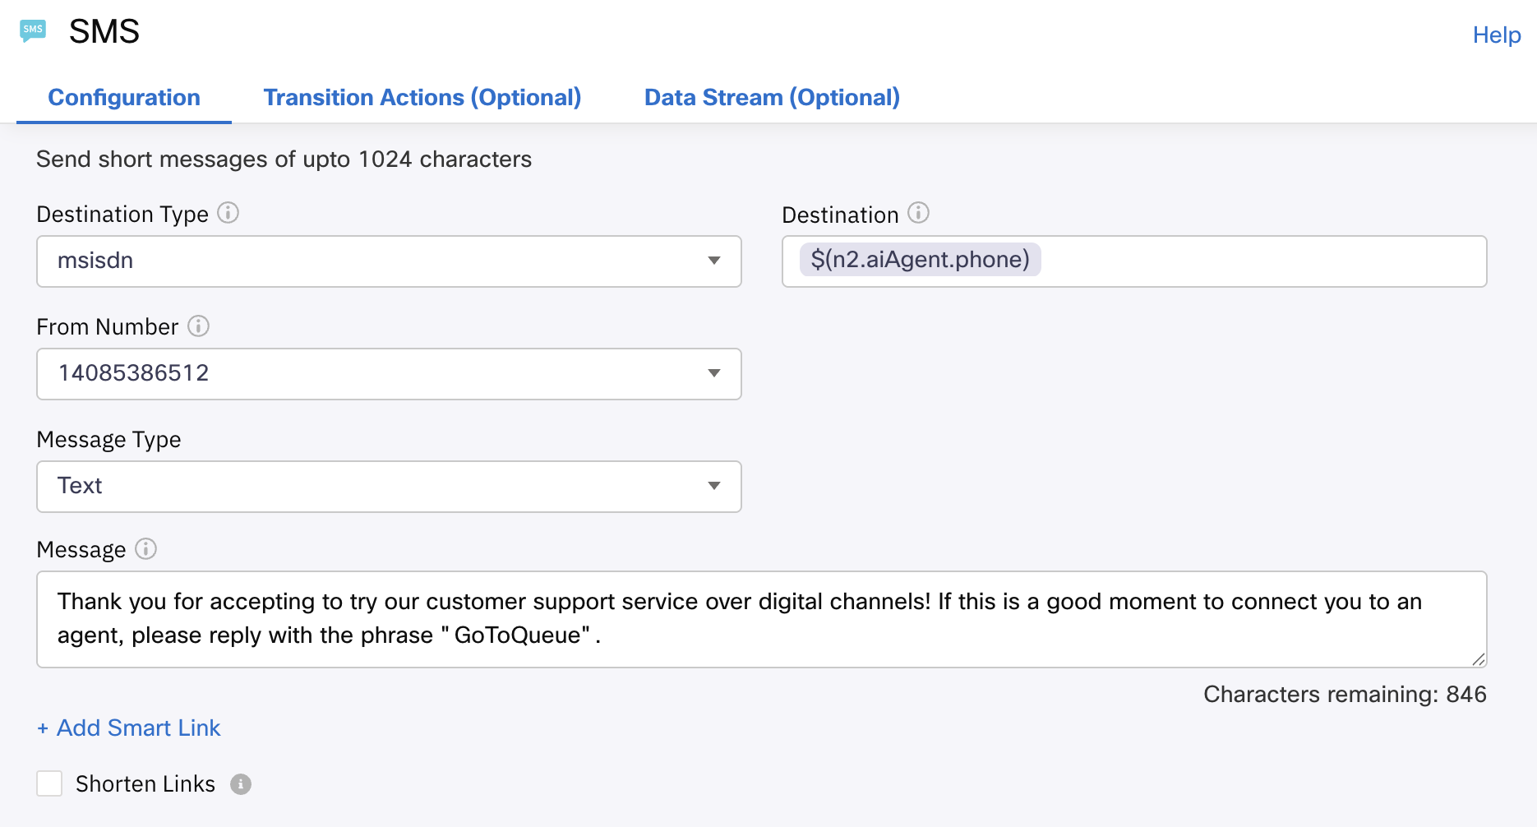Click the message box resize handle

pos(1479,659)
